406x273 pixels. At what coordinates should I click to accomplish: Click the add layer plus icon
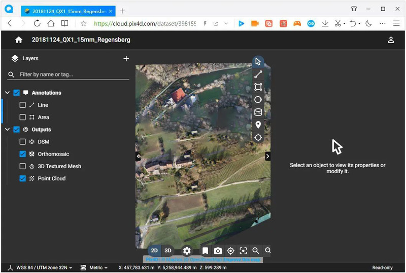126,59
